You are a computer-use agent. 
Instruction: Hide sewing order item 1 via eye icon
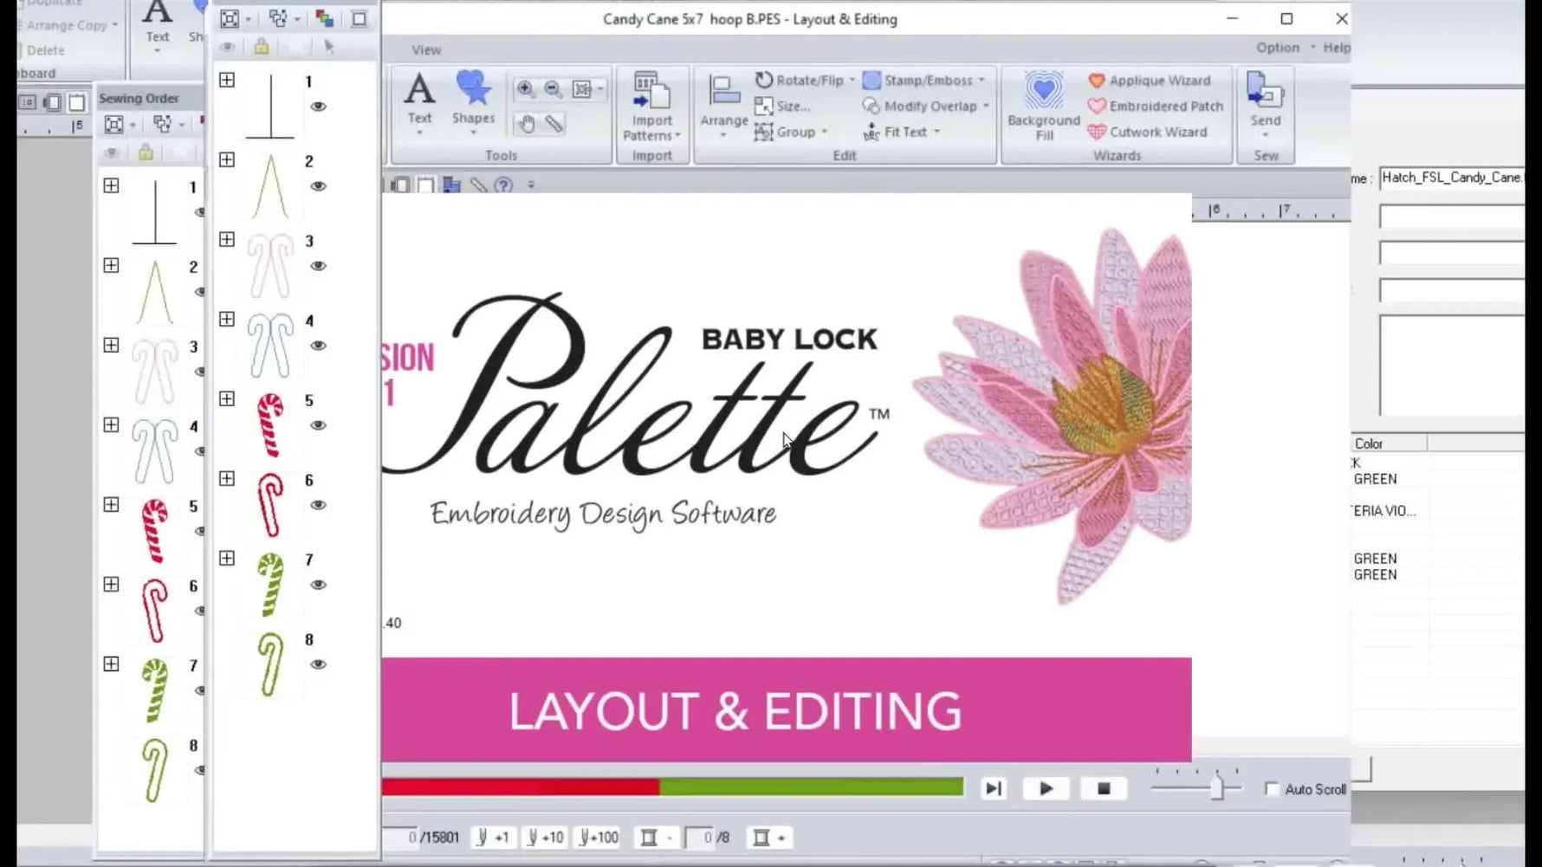(x=318, y=107)
